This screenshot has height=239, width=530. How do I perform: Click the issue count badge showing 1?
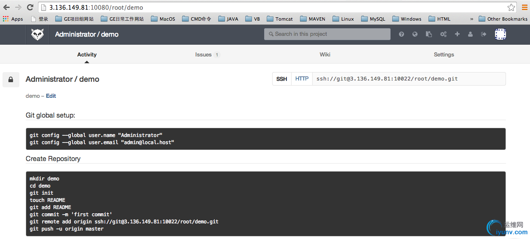click(x=217, y=55)
